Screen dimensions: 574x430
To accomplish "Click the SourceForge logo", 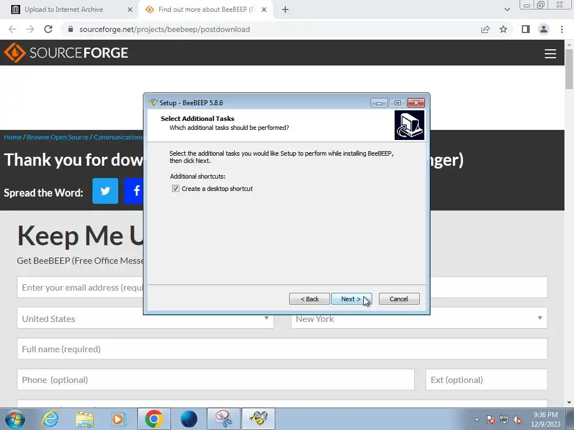I will (66, 53).
